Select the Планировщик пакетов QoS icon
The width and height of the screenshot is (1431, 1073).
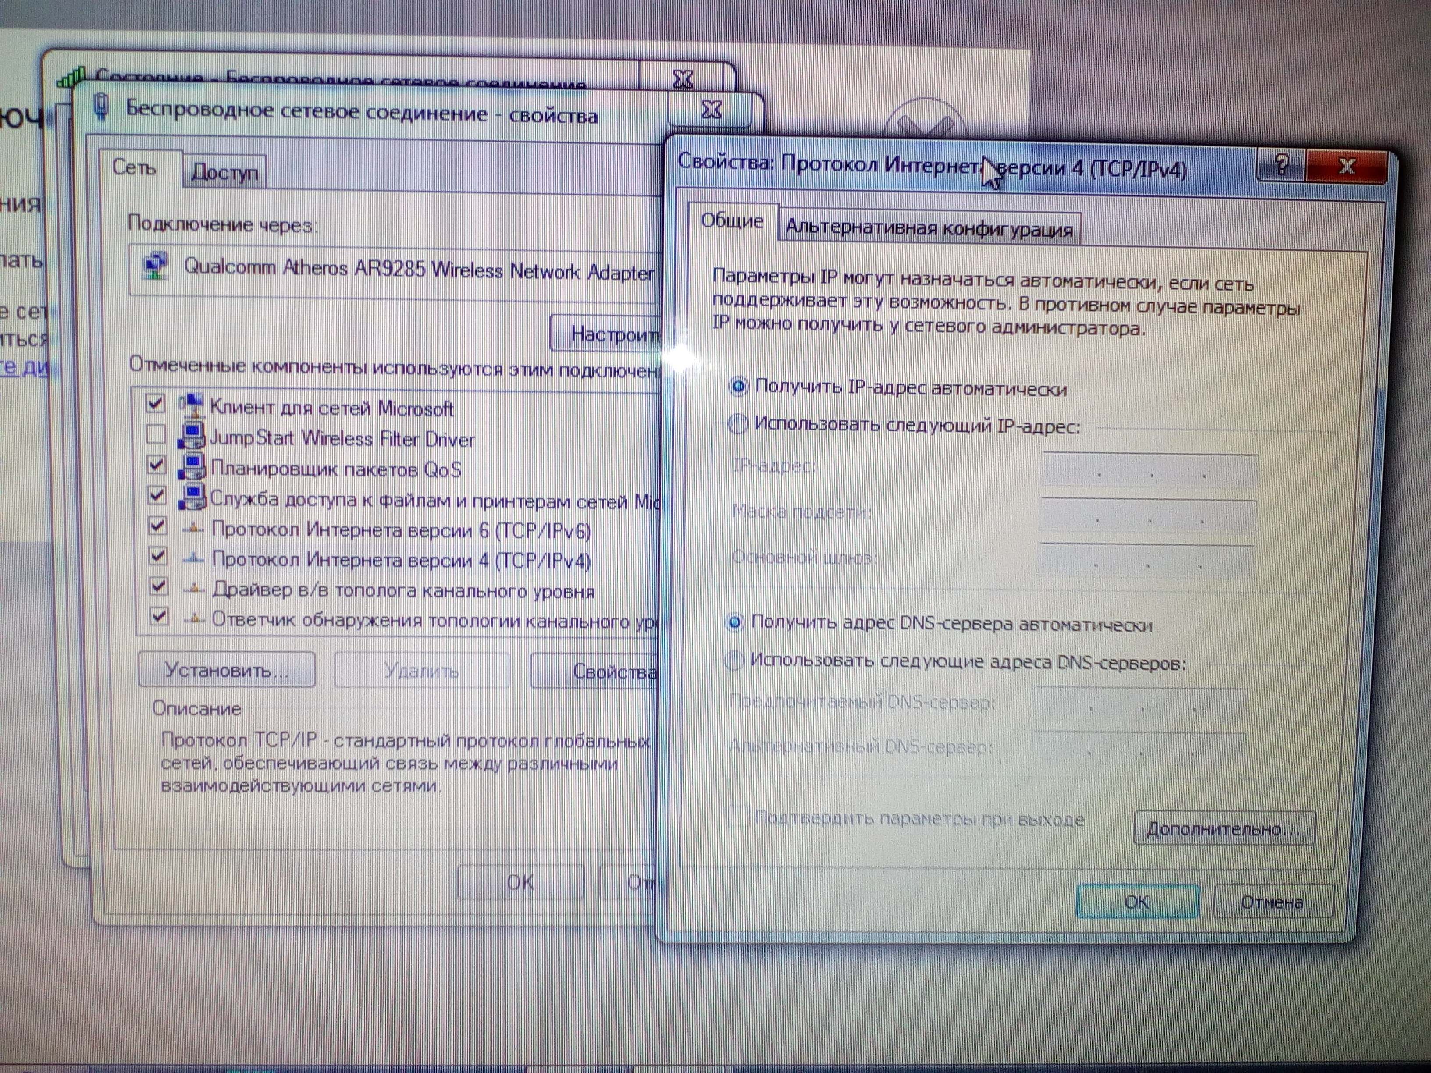(x=192, y=466)
